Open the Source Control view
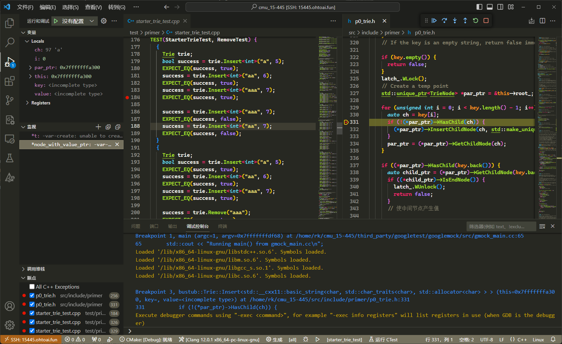The height and width of the screenshot is (344, 562). [10, 100]
